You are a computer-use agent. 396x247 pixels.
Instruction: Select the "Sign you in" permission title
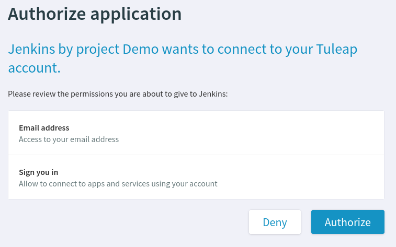(38, 172)
